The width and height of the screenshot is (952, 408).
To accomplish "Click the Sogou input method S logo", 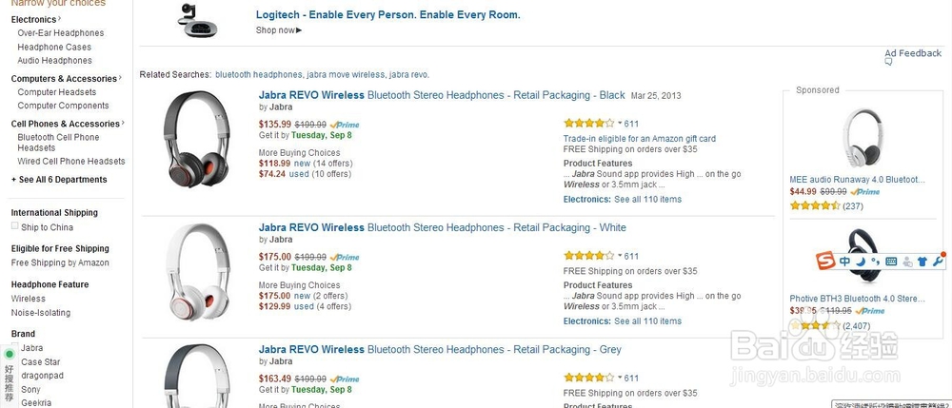I will tap(825, 261).
